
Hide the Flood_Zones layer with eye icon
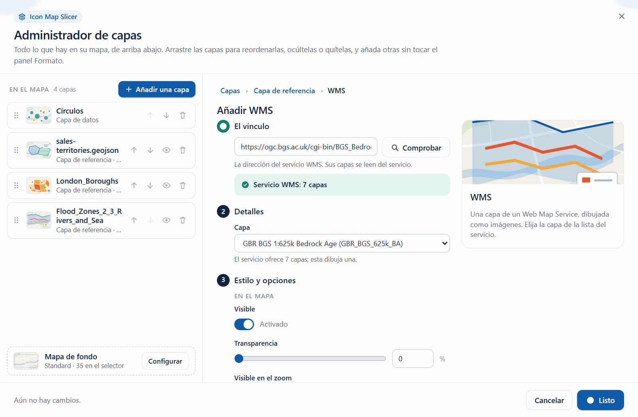[x=167, y=220]
